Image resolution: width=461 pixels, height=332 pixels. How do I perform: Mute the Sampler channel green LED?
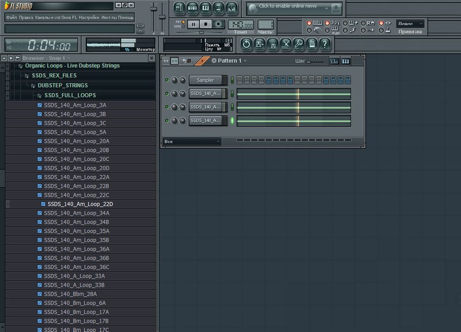[167, 80]
